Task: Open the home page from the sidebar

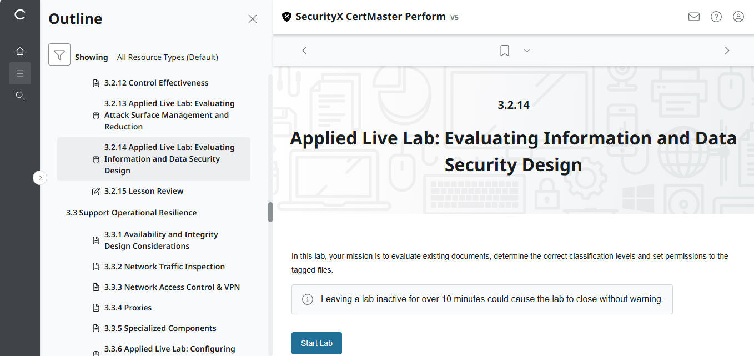Action: [20, 51]
